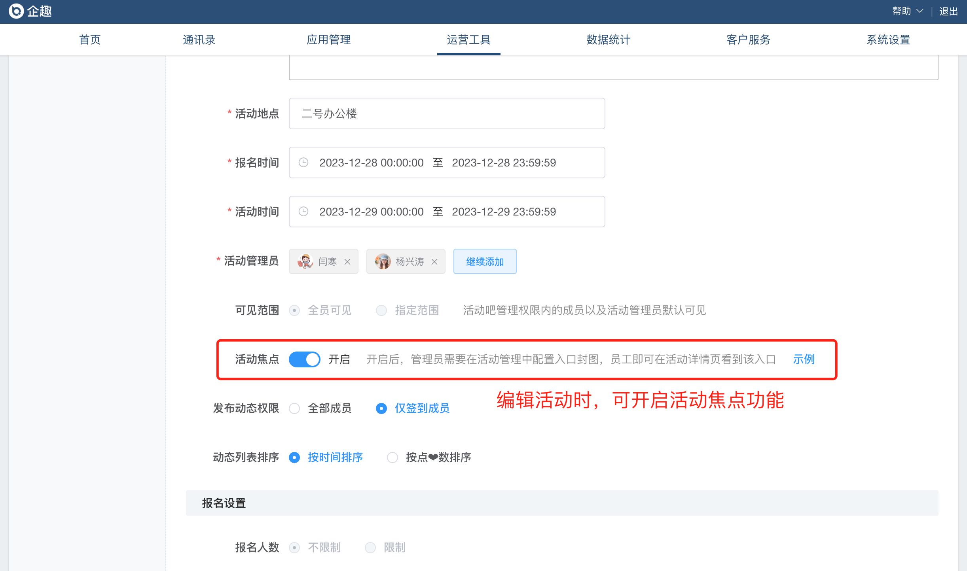Open 报名时间 date range picker
This screenshot has height=571, width=967.
point(371,163)
